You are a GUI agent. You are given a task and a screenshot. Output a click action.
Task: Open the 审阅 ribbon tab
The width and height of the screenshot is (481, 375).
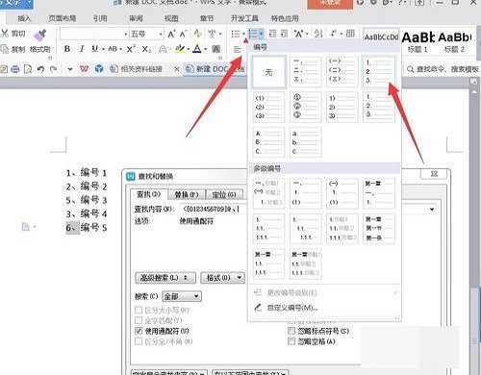click(136, 18)
